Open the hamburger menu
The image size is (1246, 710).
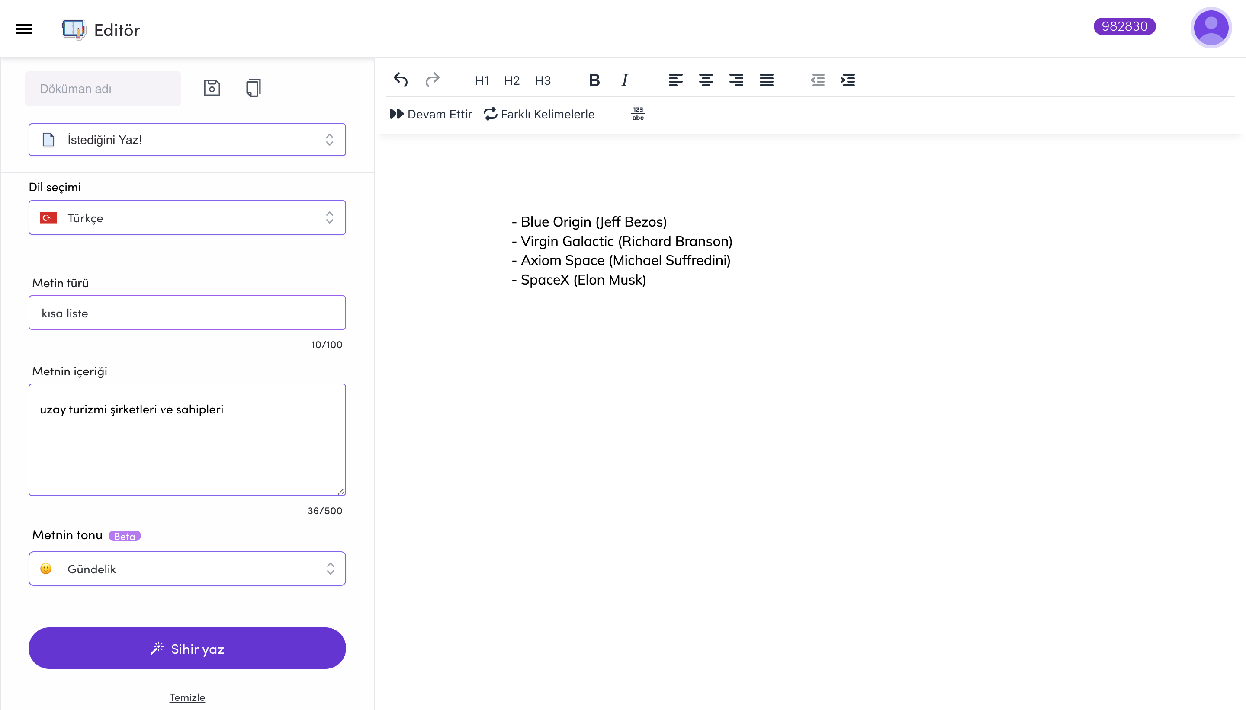[x=24, y=29]
